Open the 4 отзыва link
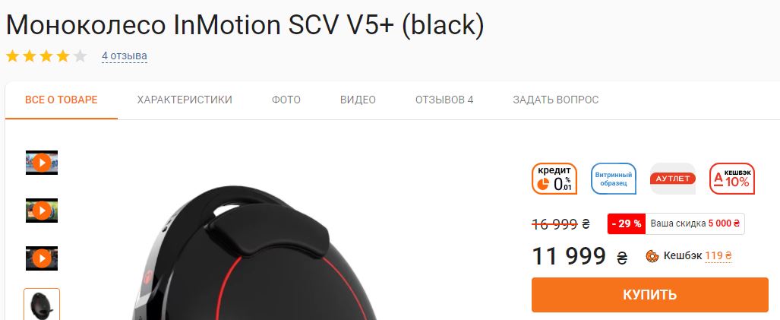Viewport: 780px width, 320px height. coord(125,56)
